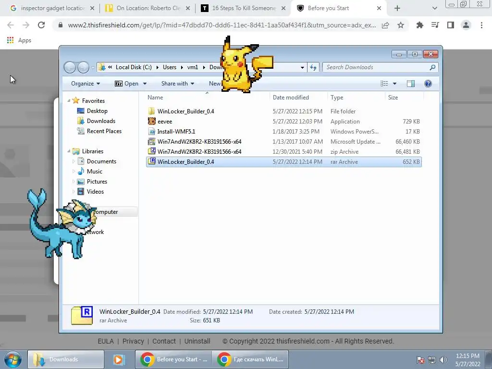Click the Chrome URL address field
This screenshot has width=492, height=369.
pyautogui.click(x=221, y=25)
